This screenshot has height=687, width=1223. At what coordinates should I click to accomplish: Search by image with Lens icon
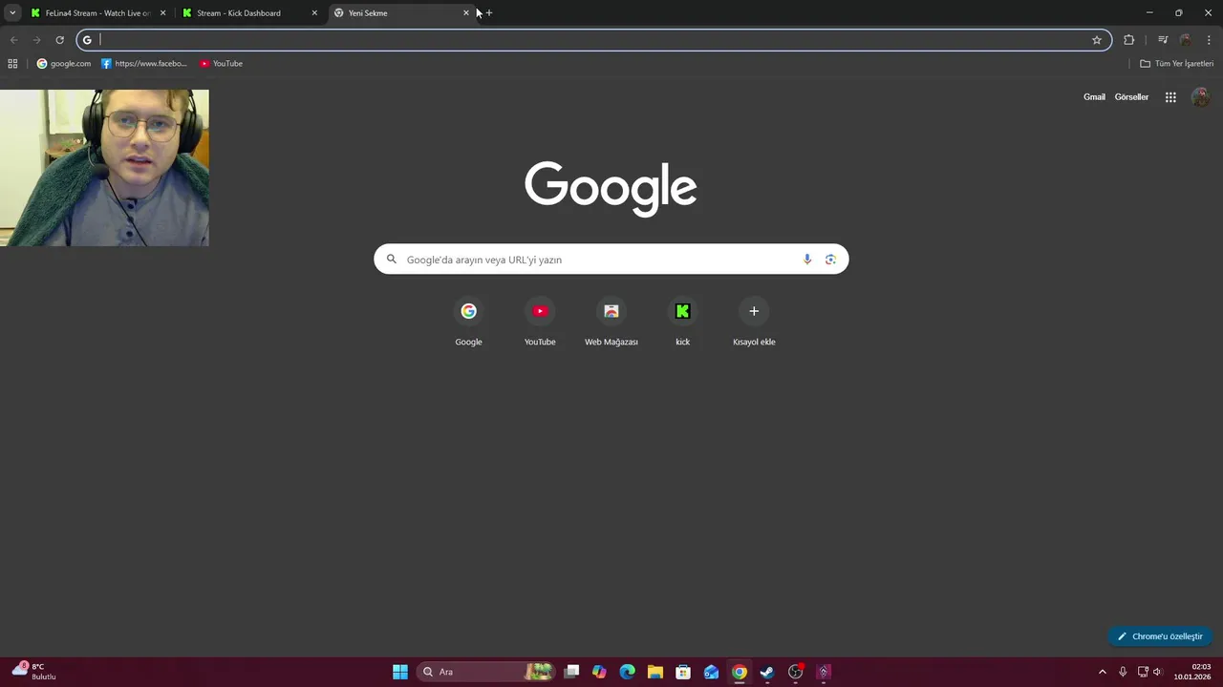coord(830,260)
